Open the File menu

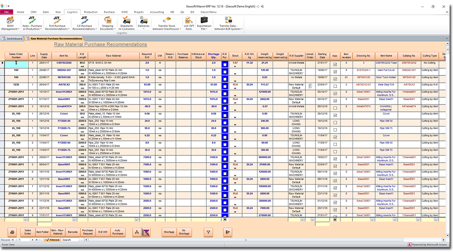click(6, 12)
